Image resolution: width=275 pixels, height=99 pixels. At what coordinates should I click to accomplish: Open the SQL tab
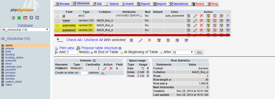(x=97, y=4)
